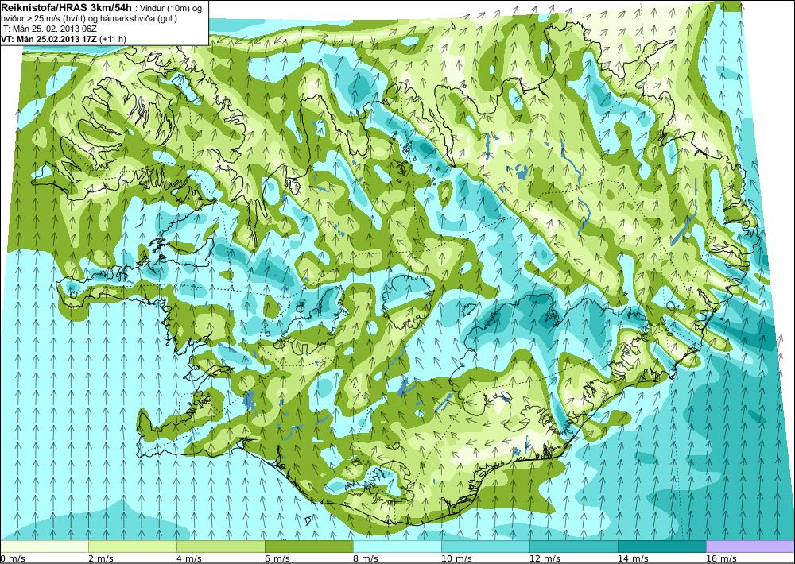Click the '2 m/s' legend label
This screenshot has width=795, height=564.
coord(101,558)
